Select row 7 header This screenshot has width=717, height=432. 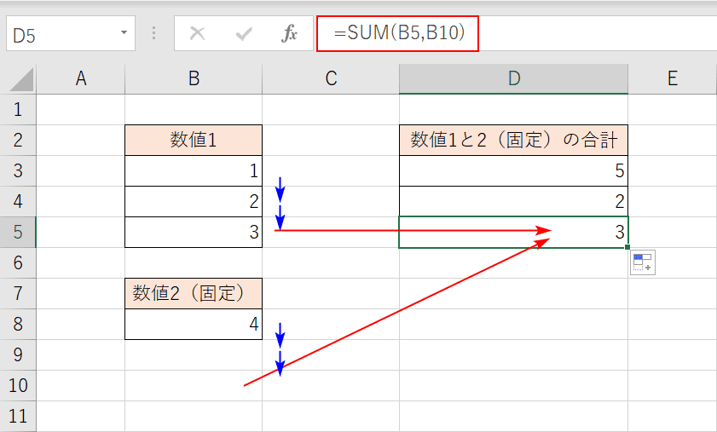click(18, 293)
